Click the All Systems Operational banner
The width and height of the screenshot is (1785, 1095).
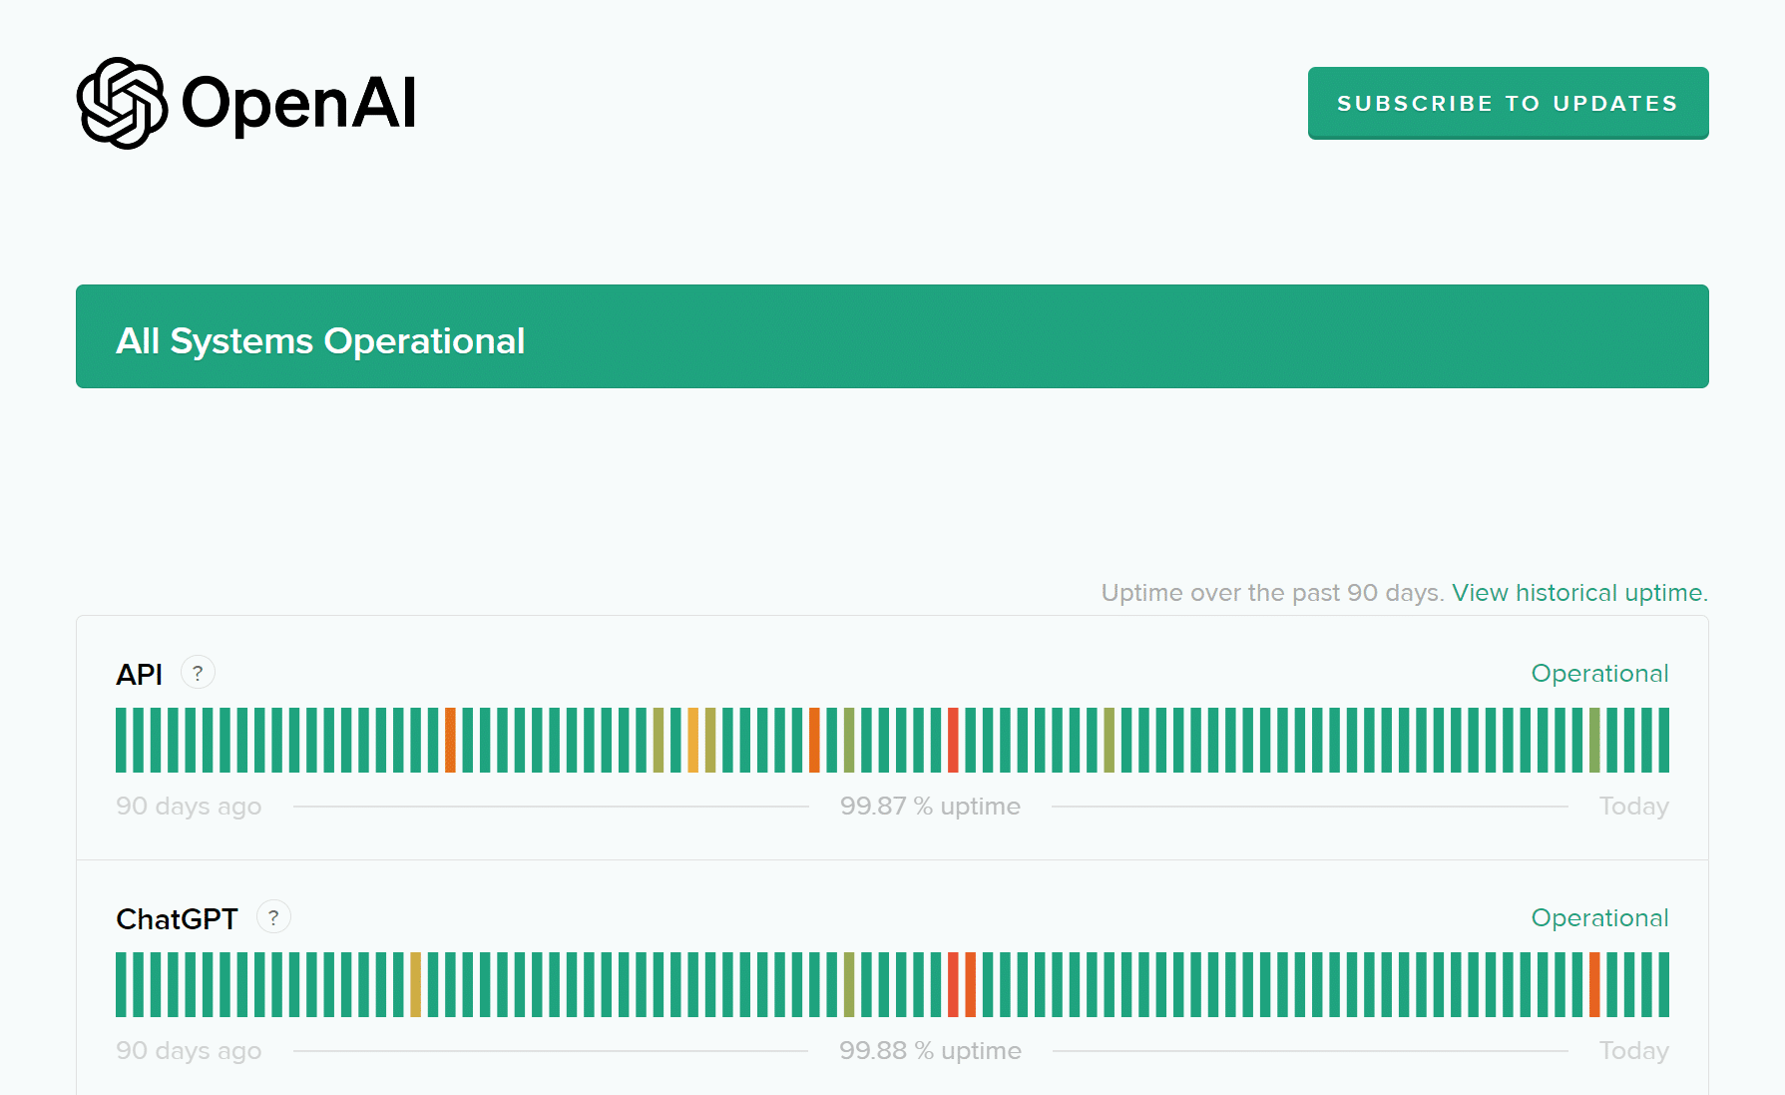(x=892, y=336)
